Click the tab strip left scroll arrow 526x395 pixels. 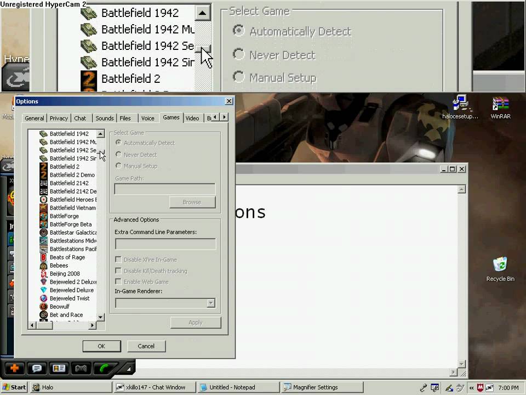pos(215,117)
